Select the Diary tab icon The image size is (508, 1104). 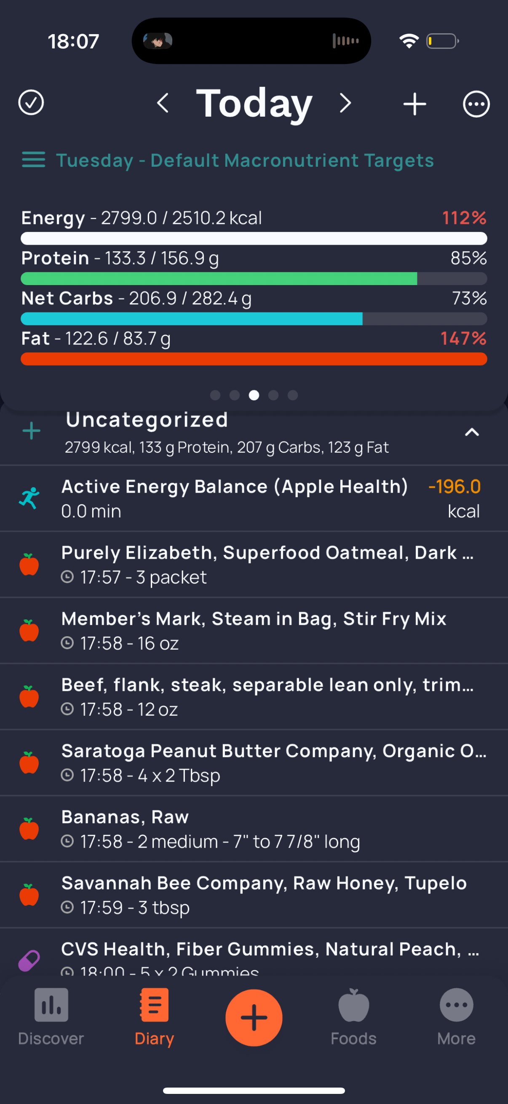click(154, 1005)
